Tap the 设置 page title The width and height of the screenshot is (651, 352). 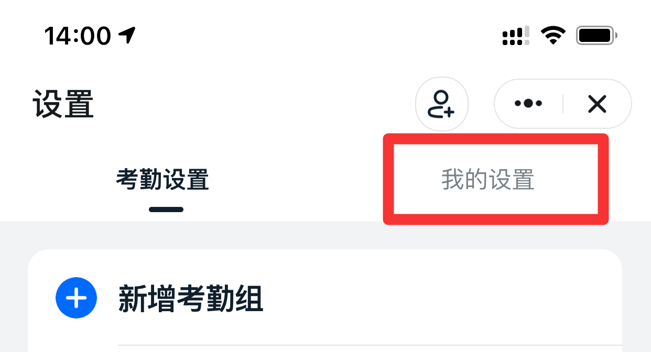(x=63, y=104)
